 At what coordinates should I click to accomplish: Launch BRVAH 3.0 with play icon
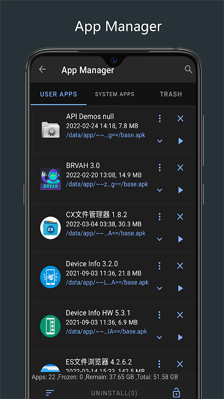(181, 190)
